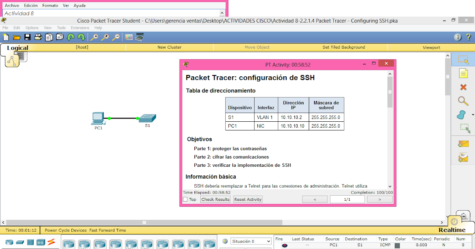
Task: Open the Connections lightning bolt category
Action: click(51, 243)
